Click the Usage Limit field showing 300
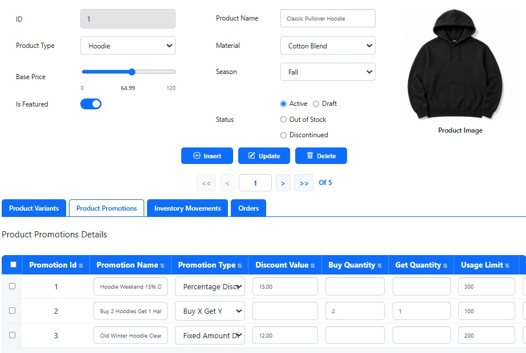Screen dimensions: 526x353 [x=487, y=286]
